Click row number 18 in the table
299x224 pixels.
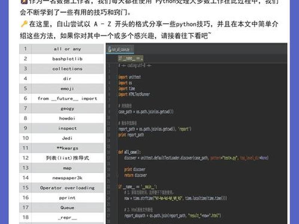[25, 217]
